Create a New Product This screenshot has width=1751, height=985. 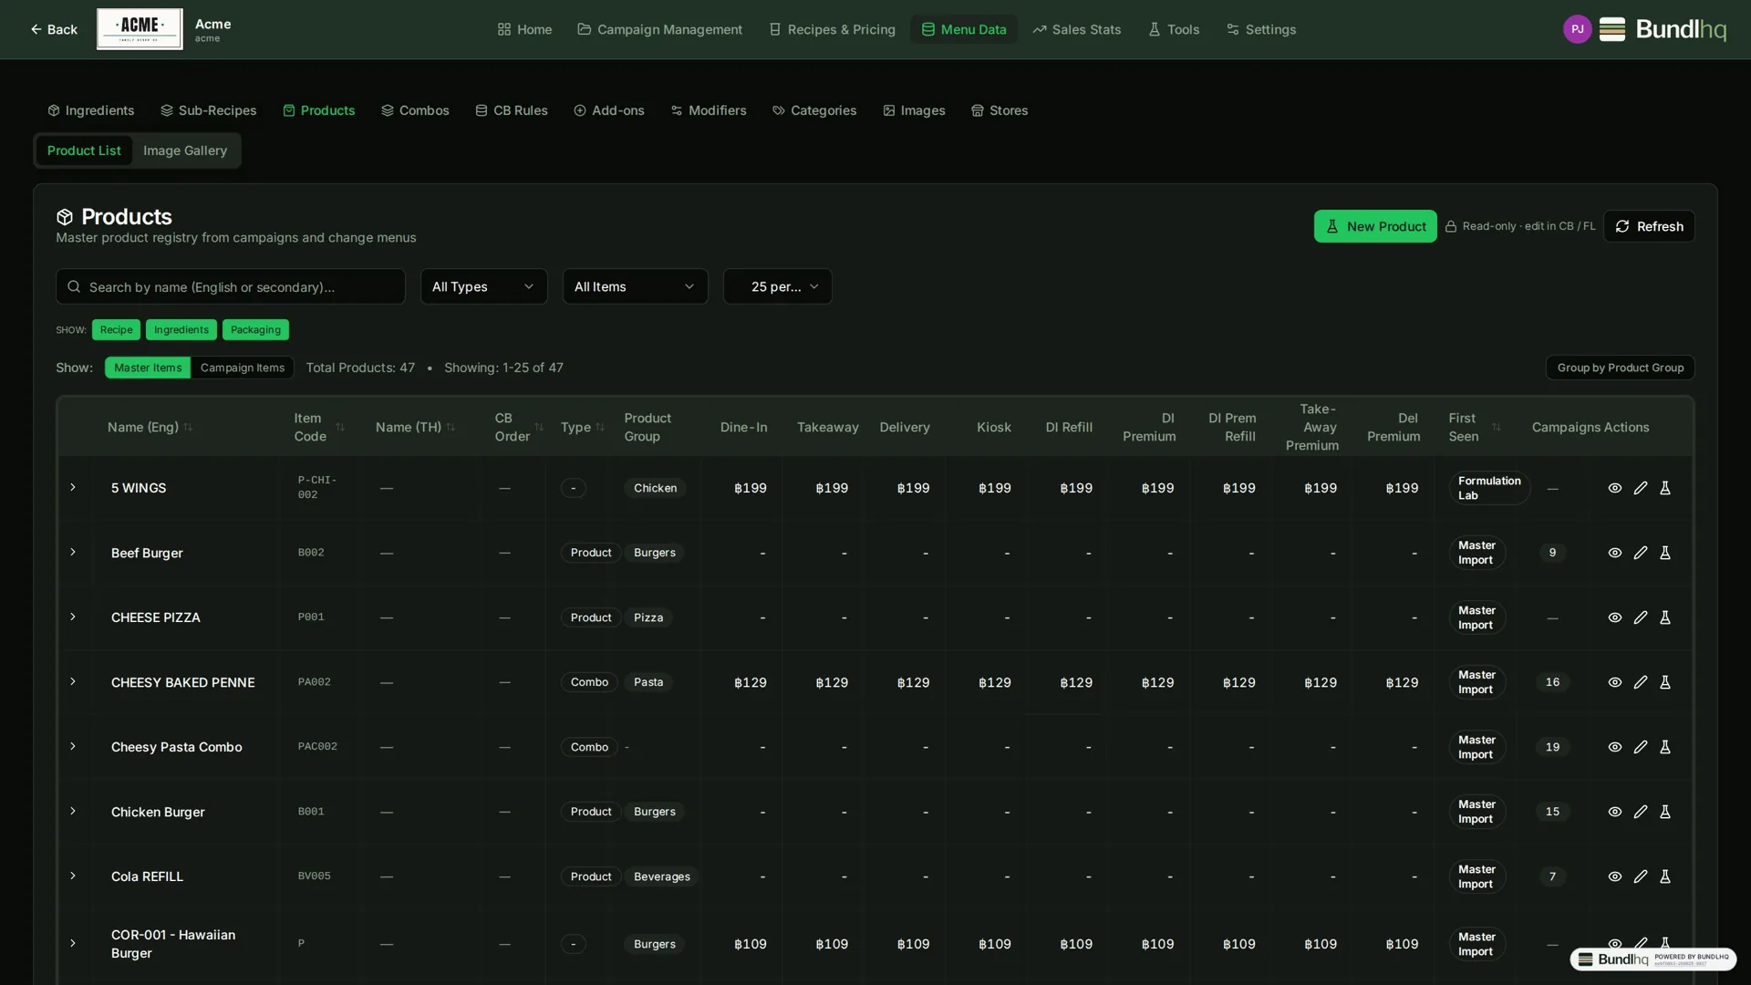(x=1375, y=226)
